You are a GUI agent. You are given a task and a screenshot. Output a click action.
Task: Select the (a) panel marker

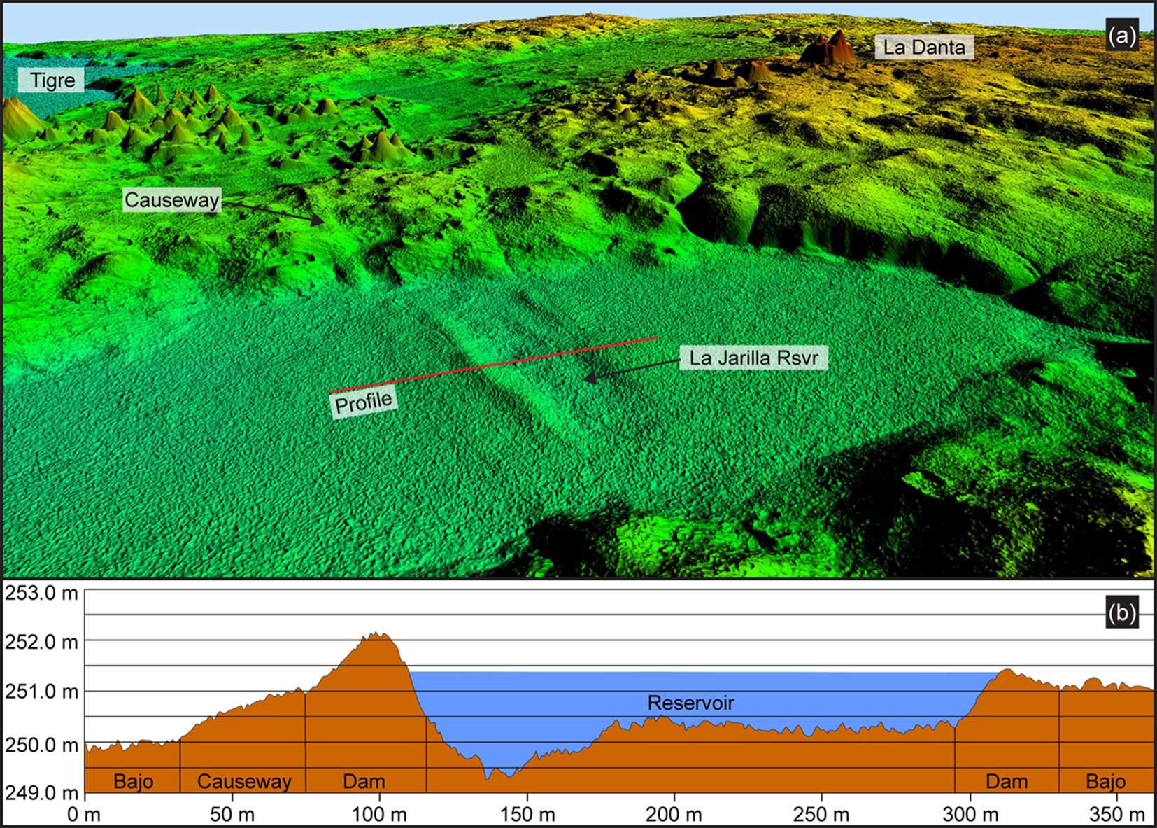[1122, 36]
